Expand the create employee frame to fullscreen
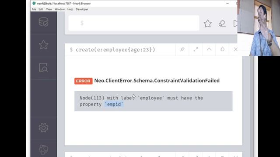Viewport: 280px width, 157px height. click(196, 49)
